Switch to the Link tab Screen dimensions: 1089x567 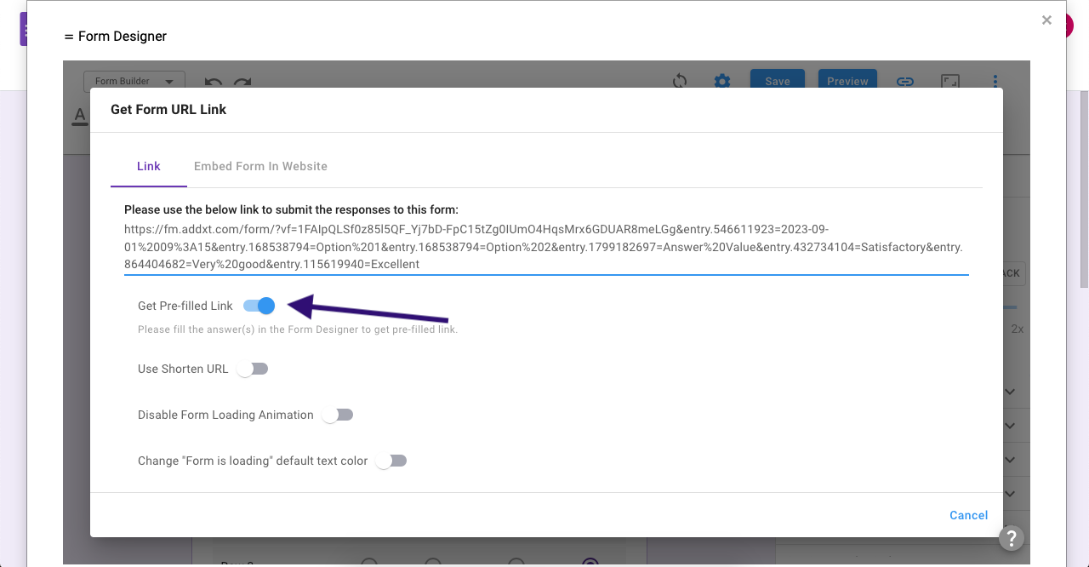pyautogui.click(x=149, y=166)
